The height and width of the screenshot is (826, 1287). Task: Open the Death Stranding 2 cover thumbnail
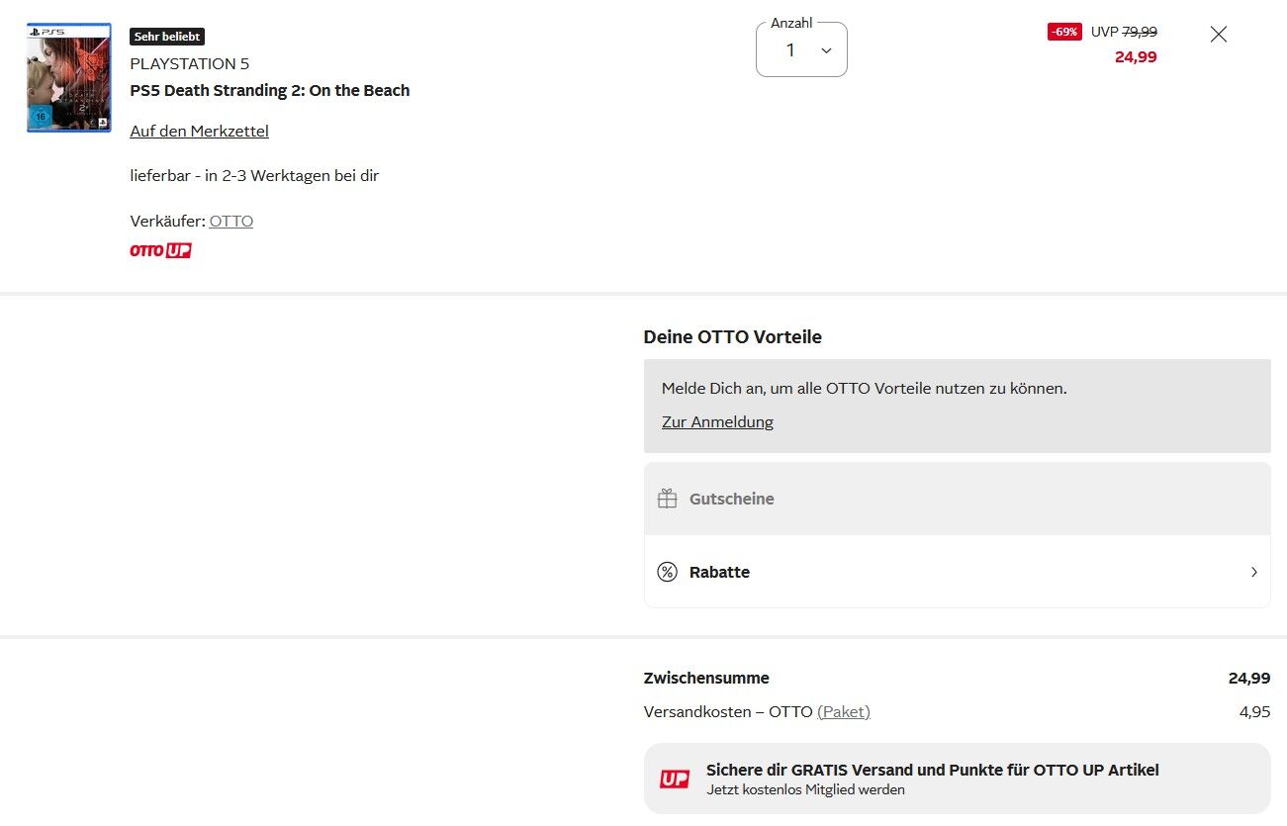[x=69, y=78]
